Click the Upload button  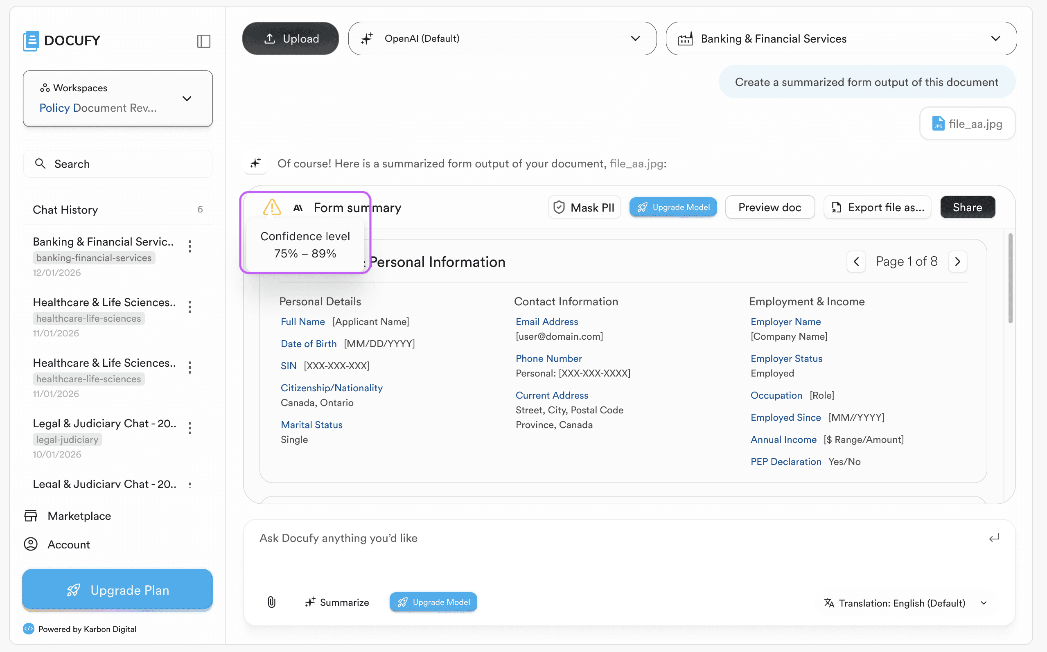coord(291,38)
